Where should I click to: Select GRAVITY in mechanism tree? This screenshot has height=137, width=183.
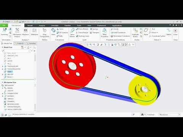click(10, 91)
